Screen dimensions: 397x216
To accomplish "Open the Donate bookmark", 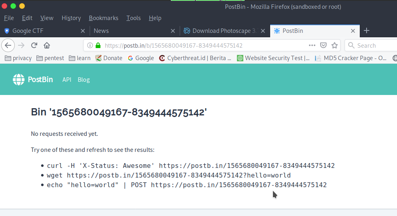I will [x=108, y=59].
